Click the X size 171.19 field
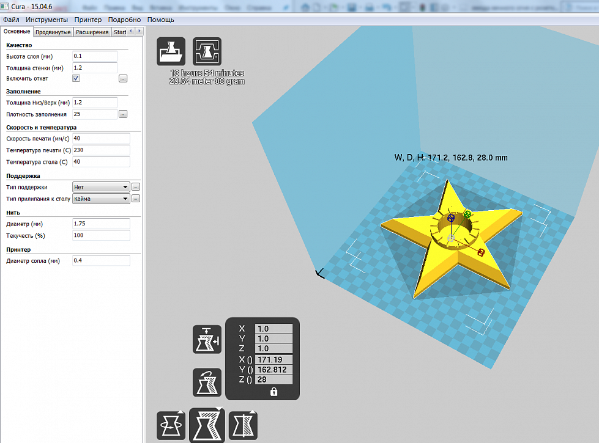The height and width of the screenshot is (443, 599). [274, 359]
